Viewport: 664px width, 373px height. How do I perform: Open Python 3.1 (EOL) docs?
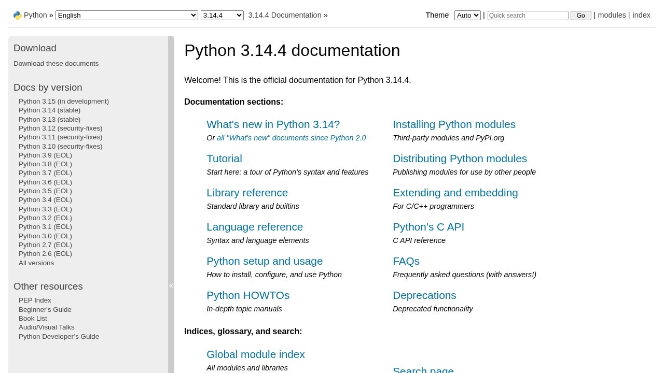45,227
